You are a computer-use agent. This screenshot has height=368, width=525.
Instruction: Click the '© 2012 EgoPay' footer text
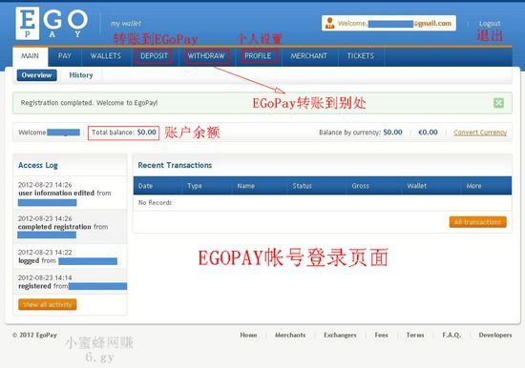[34, 335]
